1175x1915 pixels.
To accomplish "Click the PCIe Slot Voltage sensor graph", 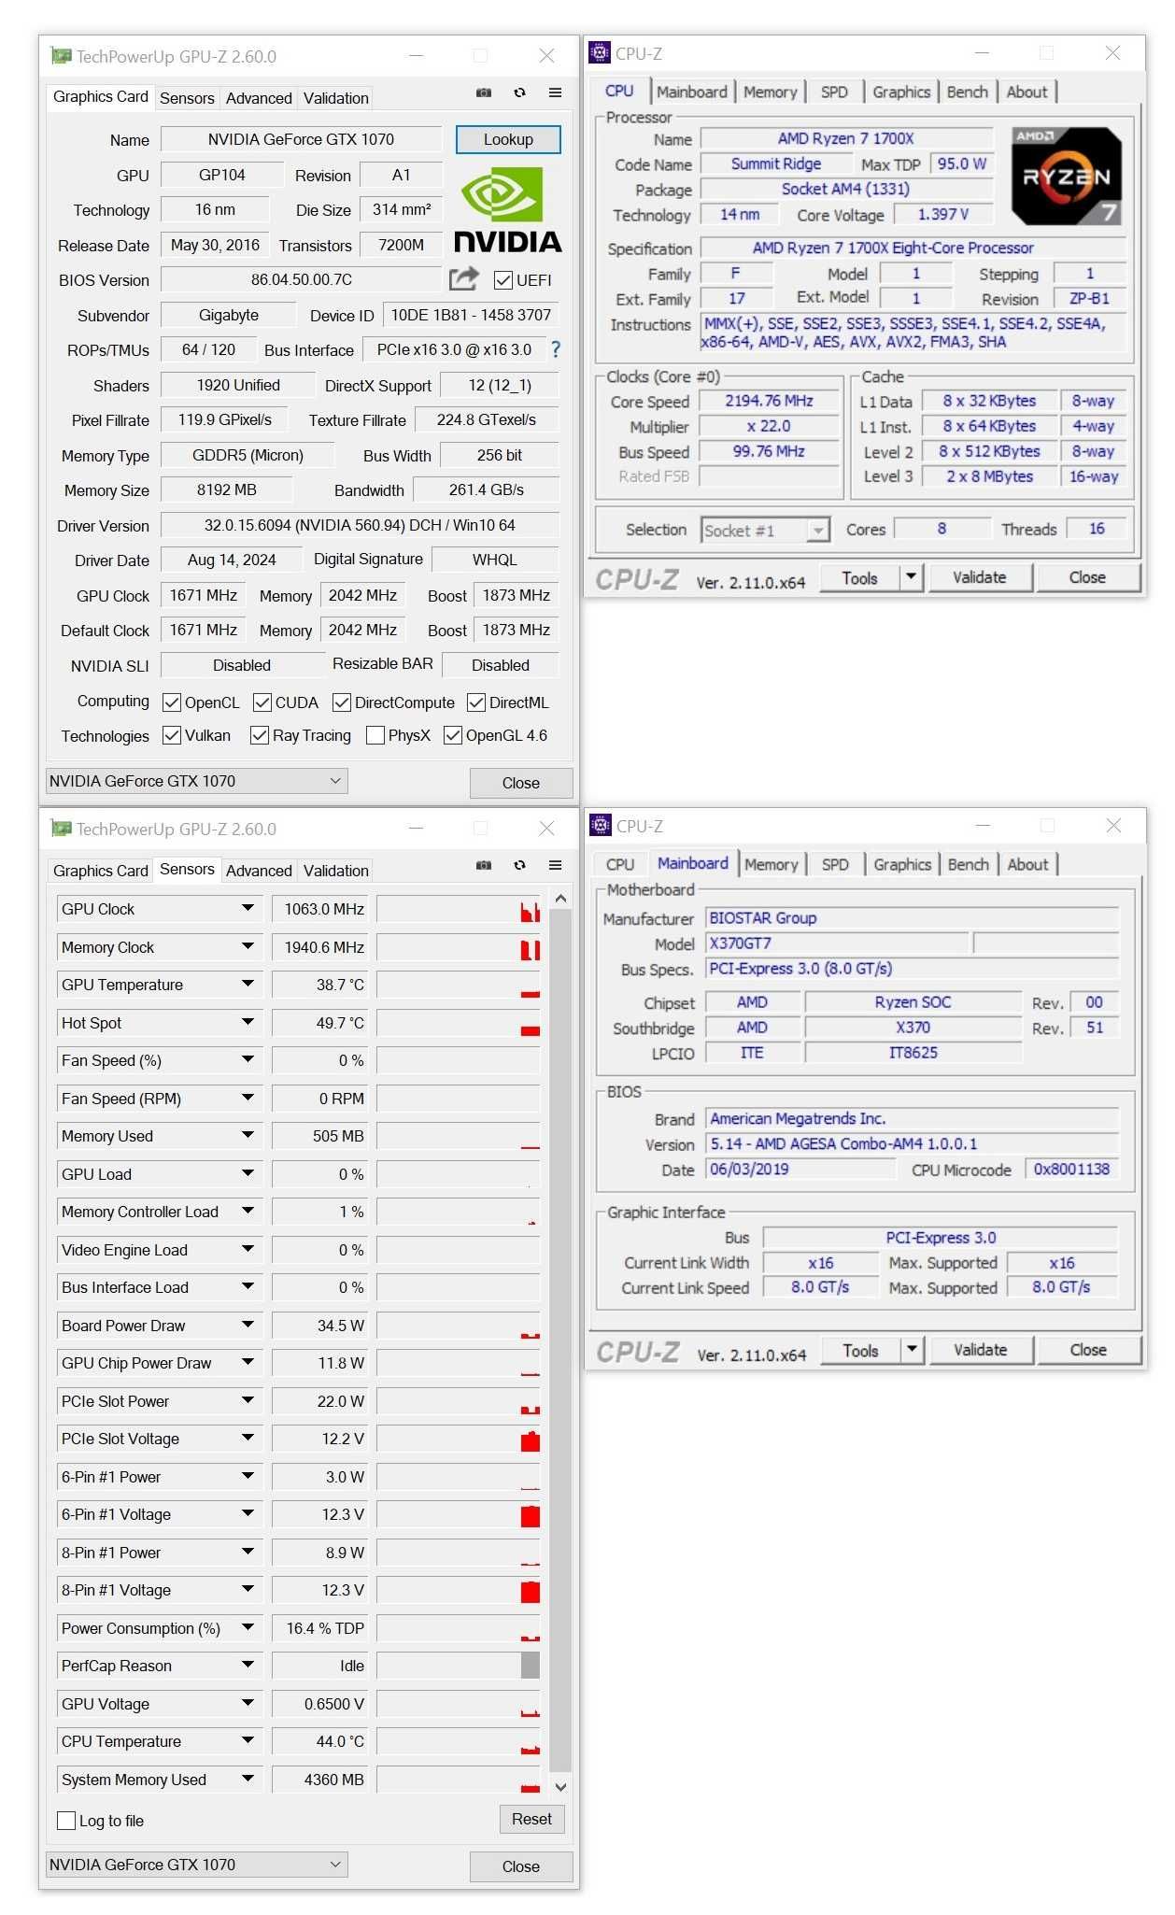I will [x=459, y=1438].
